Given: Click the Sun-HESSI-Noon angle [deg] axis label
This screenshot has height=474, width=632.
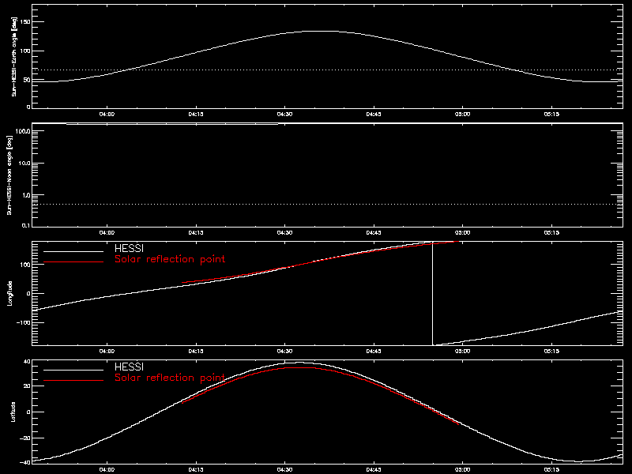Looking at the screenshot, I should click(x=9, y=175).
